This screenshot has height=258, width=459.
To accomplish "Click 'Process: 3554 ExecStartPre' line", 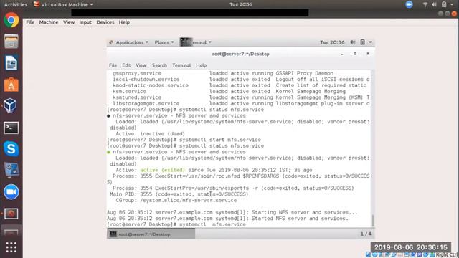I will tap(233, 188).
